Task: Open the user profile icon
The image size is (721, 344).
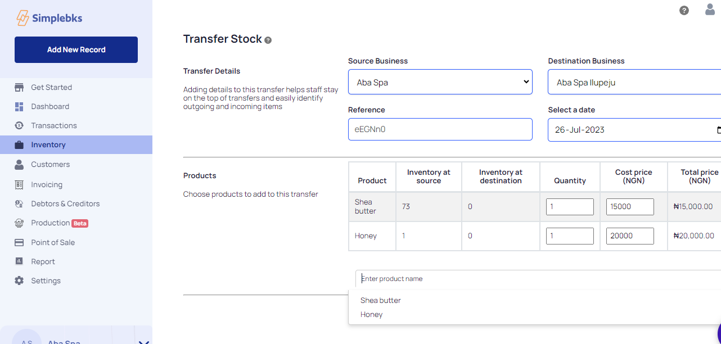Action: coord(710,10)
